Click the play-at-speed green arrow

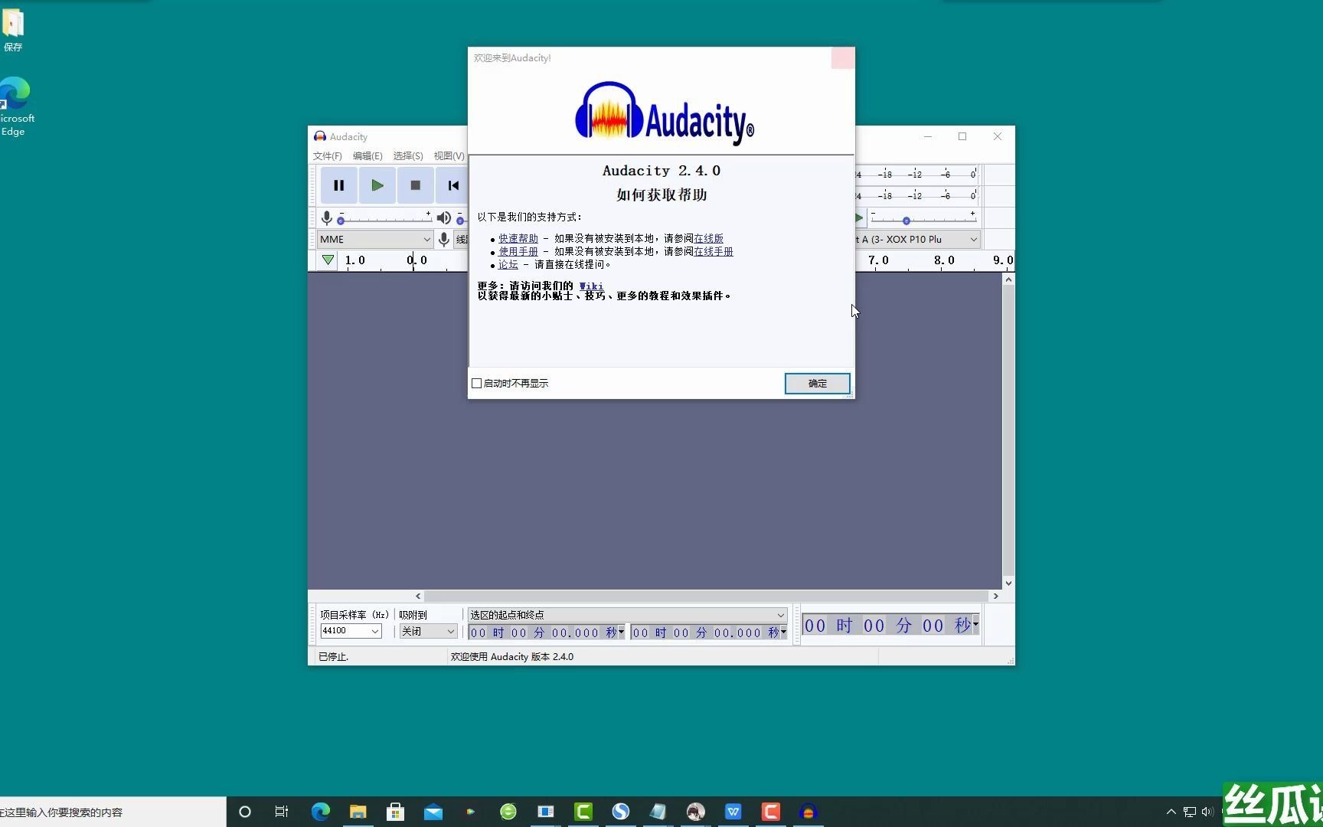click(859, 218)
